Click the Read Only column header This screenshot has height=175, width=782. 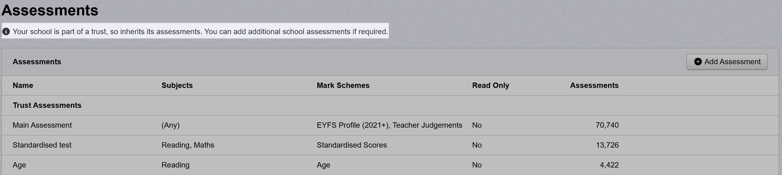[x=490, y=85]
